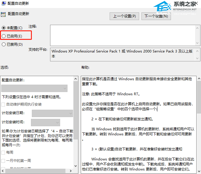Click help text '3 = (默认设置)自动下载更新'
Image resolution: width=201 pixels, height=174 pixels.
point(137,149)
